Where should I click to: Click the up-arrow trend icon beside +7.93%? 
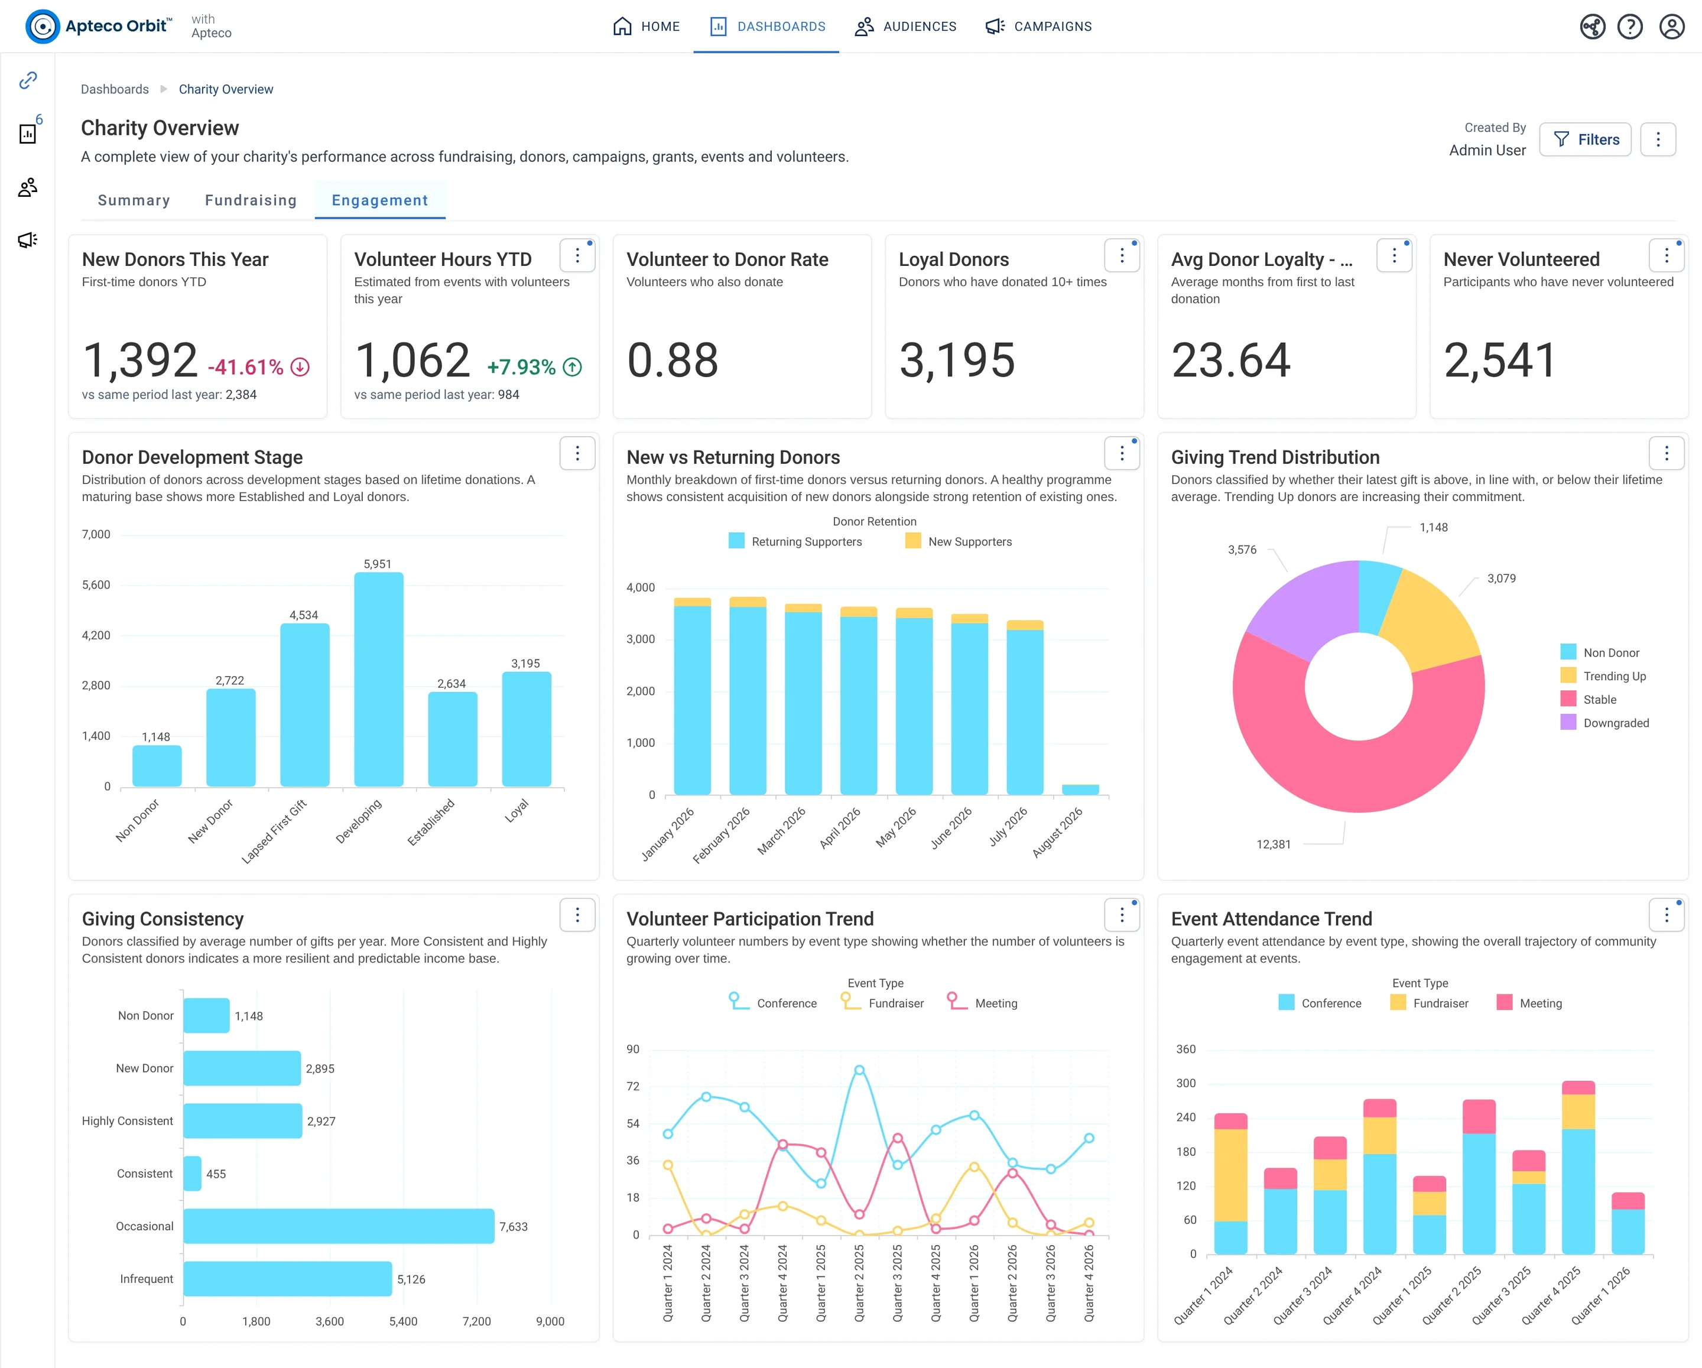[572, 367]
